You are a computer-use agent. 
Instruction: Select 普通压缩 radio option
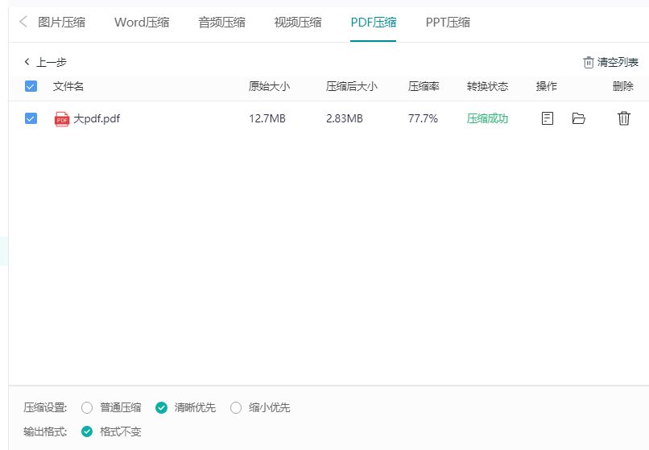[87, 408]
